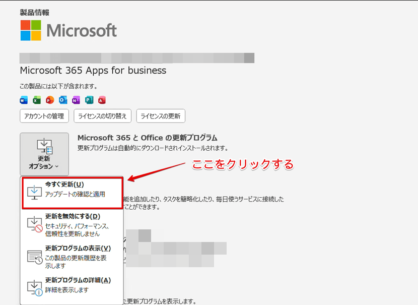Launch Excel via its green icon
This screenshot has height=305, width=418.
click(x=36, y=100)
